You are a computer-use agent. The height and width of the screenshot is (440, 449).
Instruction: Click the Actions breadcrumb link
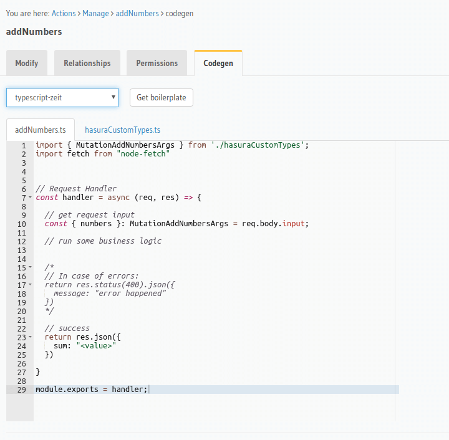point(64,13)
